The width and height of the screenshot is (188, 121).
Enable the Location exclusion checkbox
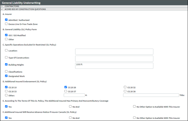coord(6,50)
